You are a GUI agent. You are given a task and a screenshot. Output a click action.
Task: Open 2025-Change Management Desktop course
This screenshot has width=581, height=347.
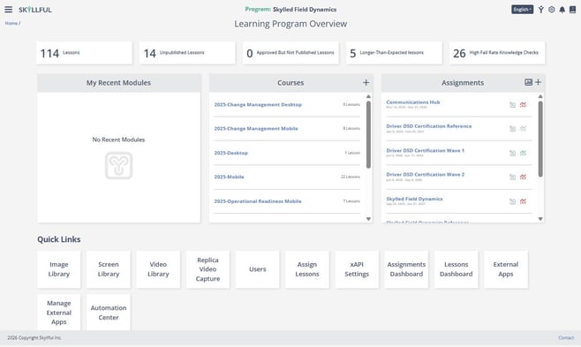[x=258, y=104]
